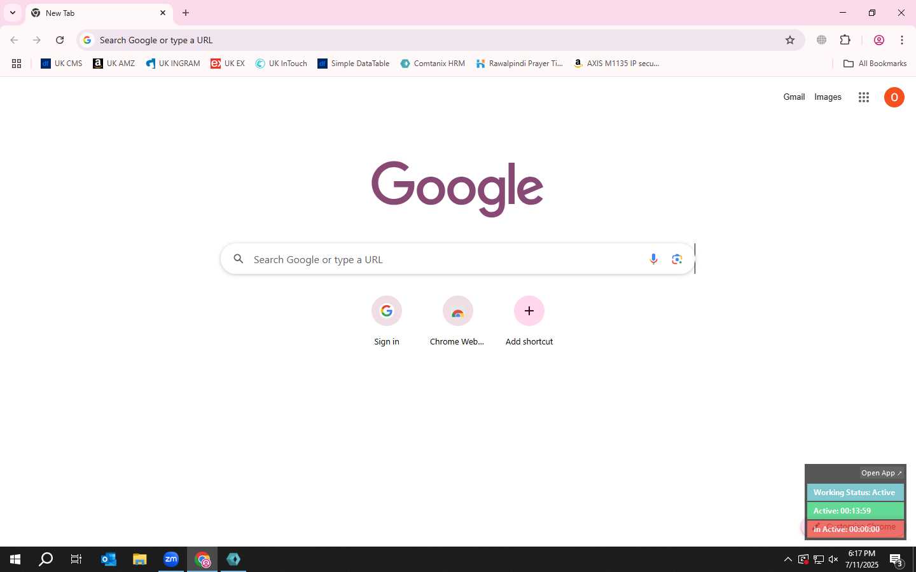Open Rawalpindi Prayer Times bookmark
Image resolution: width=916 pixels, height=572 pixels.
point(520,64)
